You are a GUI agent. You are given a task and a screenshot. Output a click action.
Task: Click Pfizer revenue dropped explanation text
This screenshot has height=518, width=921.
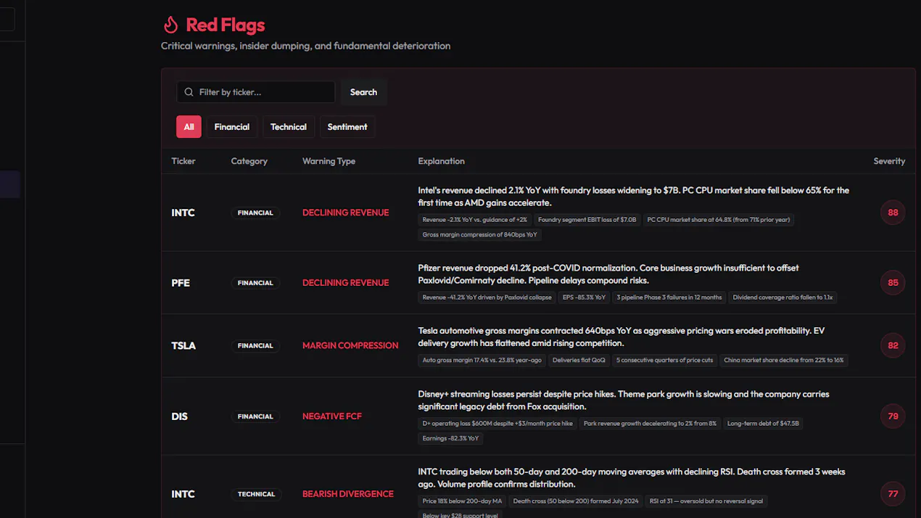click(608, 274)
